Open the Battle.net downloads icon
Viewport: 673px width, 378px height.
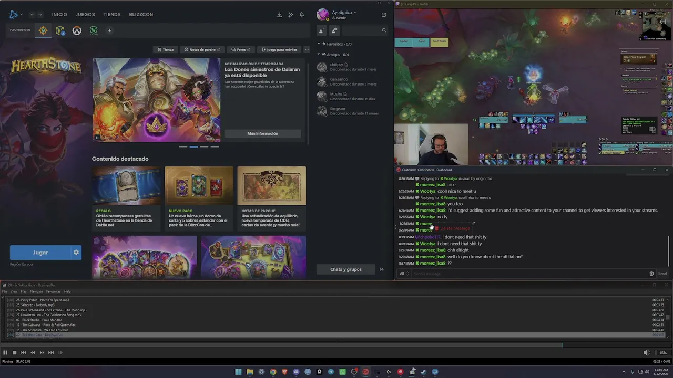point(280,15)
